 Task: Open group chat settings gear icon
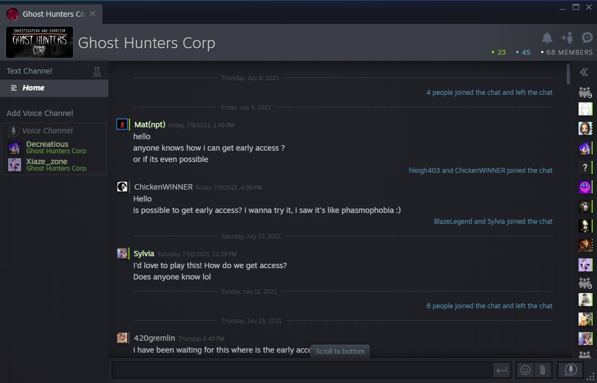pos(587,38)
